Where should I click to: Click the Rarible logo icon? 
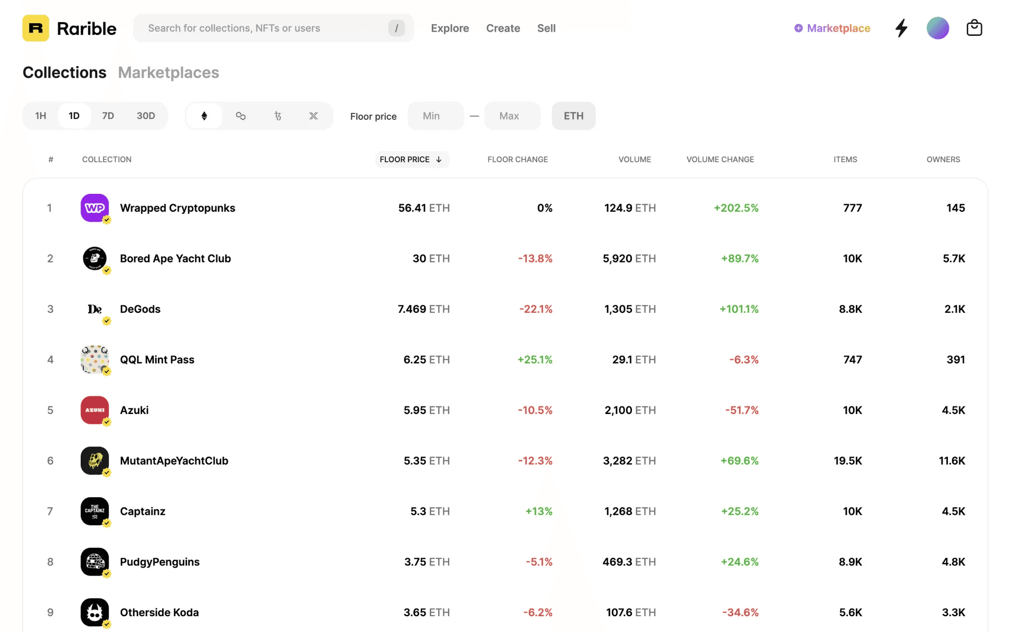pyautogui.click(x=36, y=28)
